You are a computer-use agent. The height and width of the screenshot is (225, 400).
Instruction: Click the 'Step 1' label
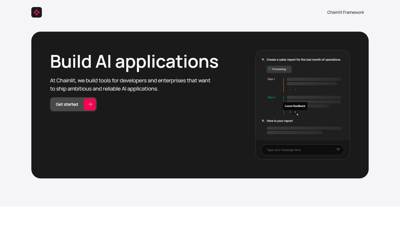click(271, 79)
